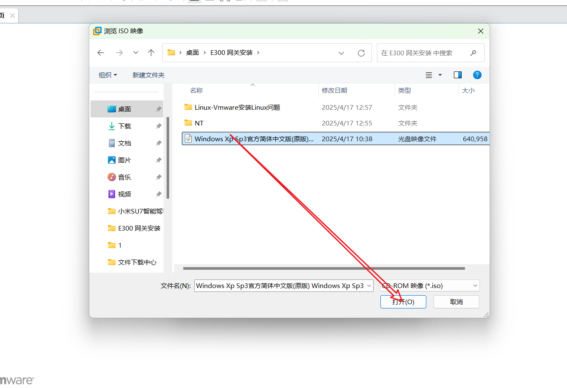Open address bar history dropdown

341,53
